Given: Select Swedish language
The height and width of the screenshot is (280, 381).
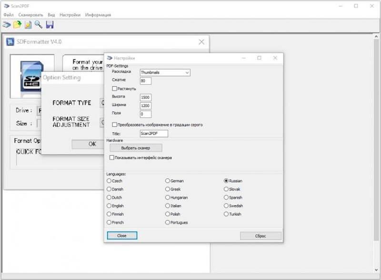Looking at the screenshot, I should (226, 206).
